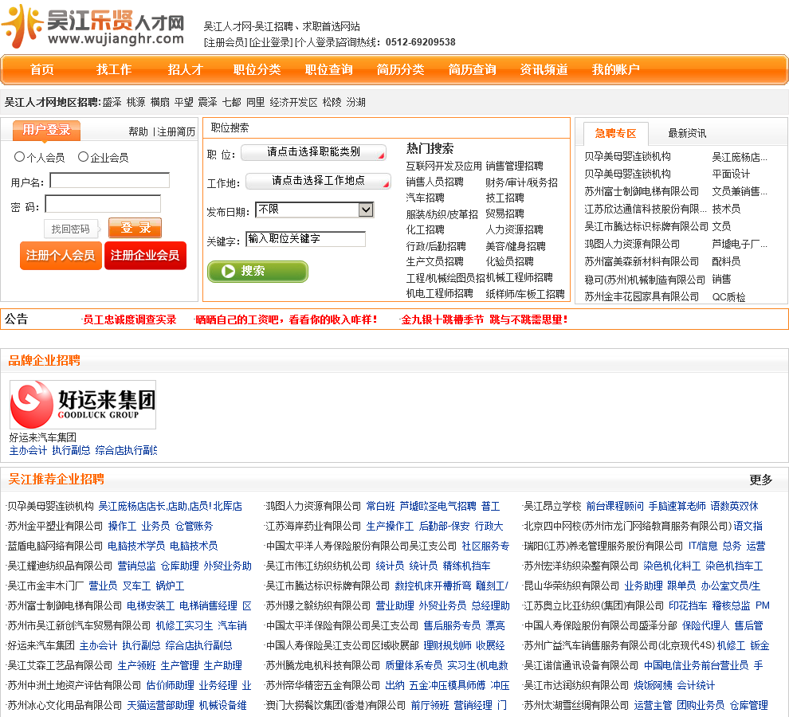Open 职位查询 in the navigation bar
The width and height of the screenshot is (789, 717).
[x=329, y=69]
